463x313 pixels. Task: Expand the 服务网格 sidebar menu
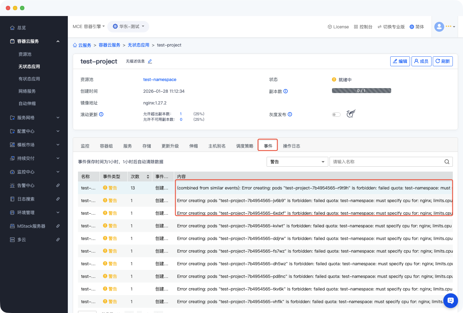pyautogui.click(x=34, y=118)
